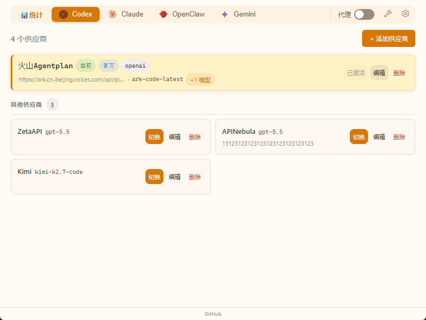Click the Claude starburst icon
The height and width of the screenshot is (320, 426).
tap(112, 14)
